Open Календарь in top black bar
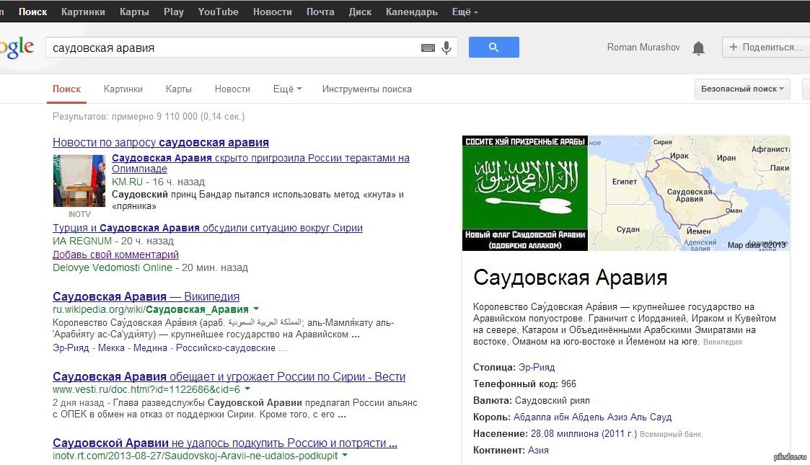The image size is (810, 465). 412,12
